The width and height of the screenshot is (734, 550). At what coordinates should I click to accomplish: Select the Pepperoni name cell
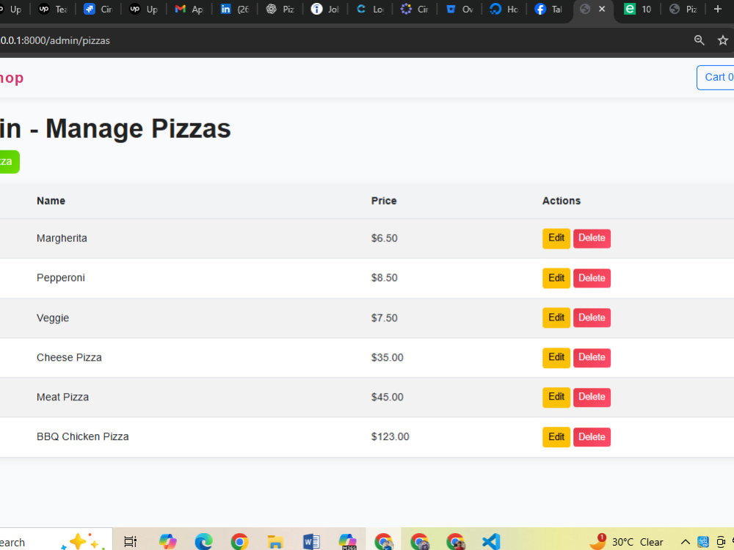tap(61, 278)
